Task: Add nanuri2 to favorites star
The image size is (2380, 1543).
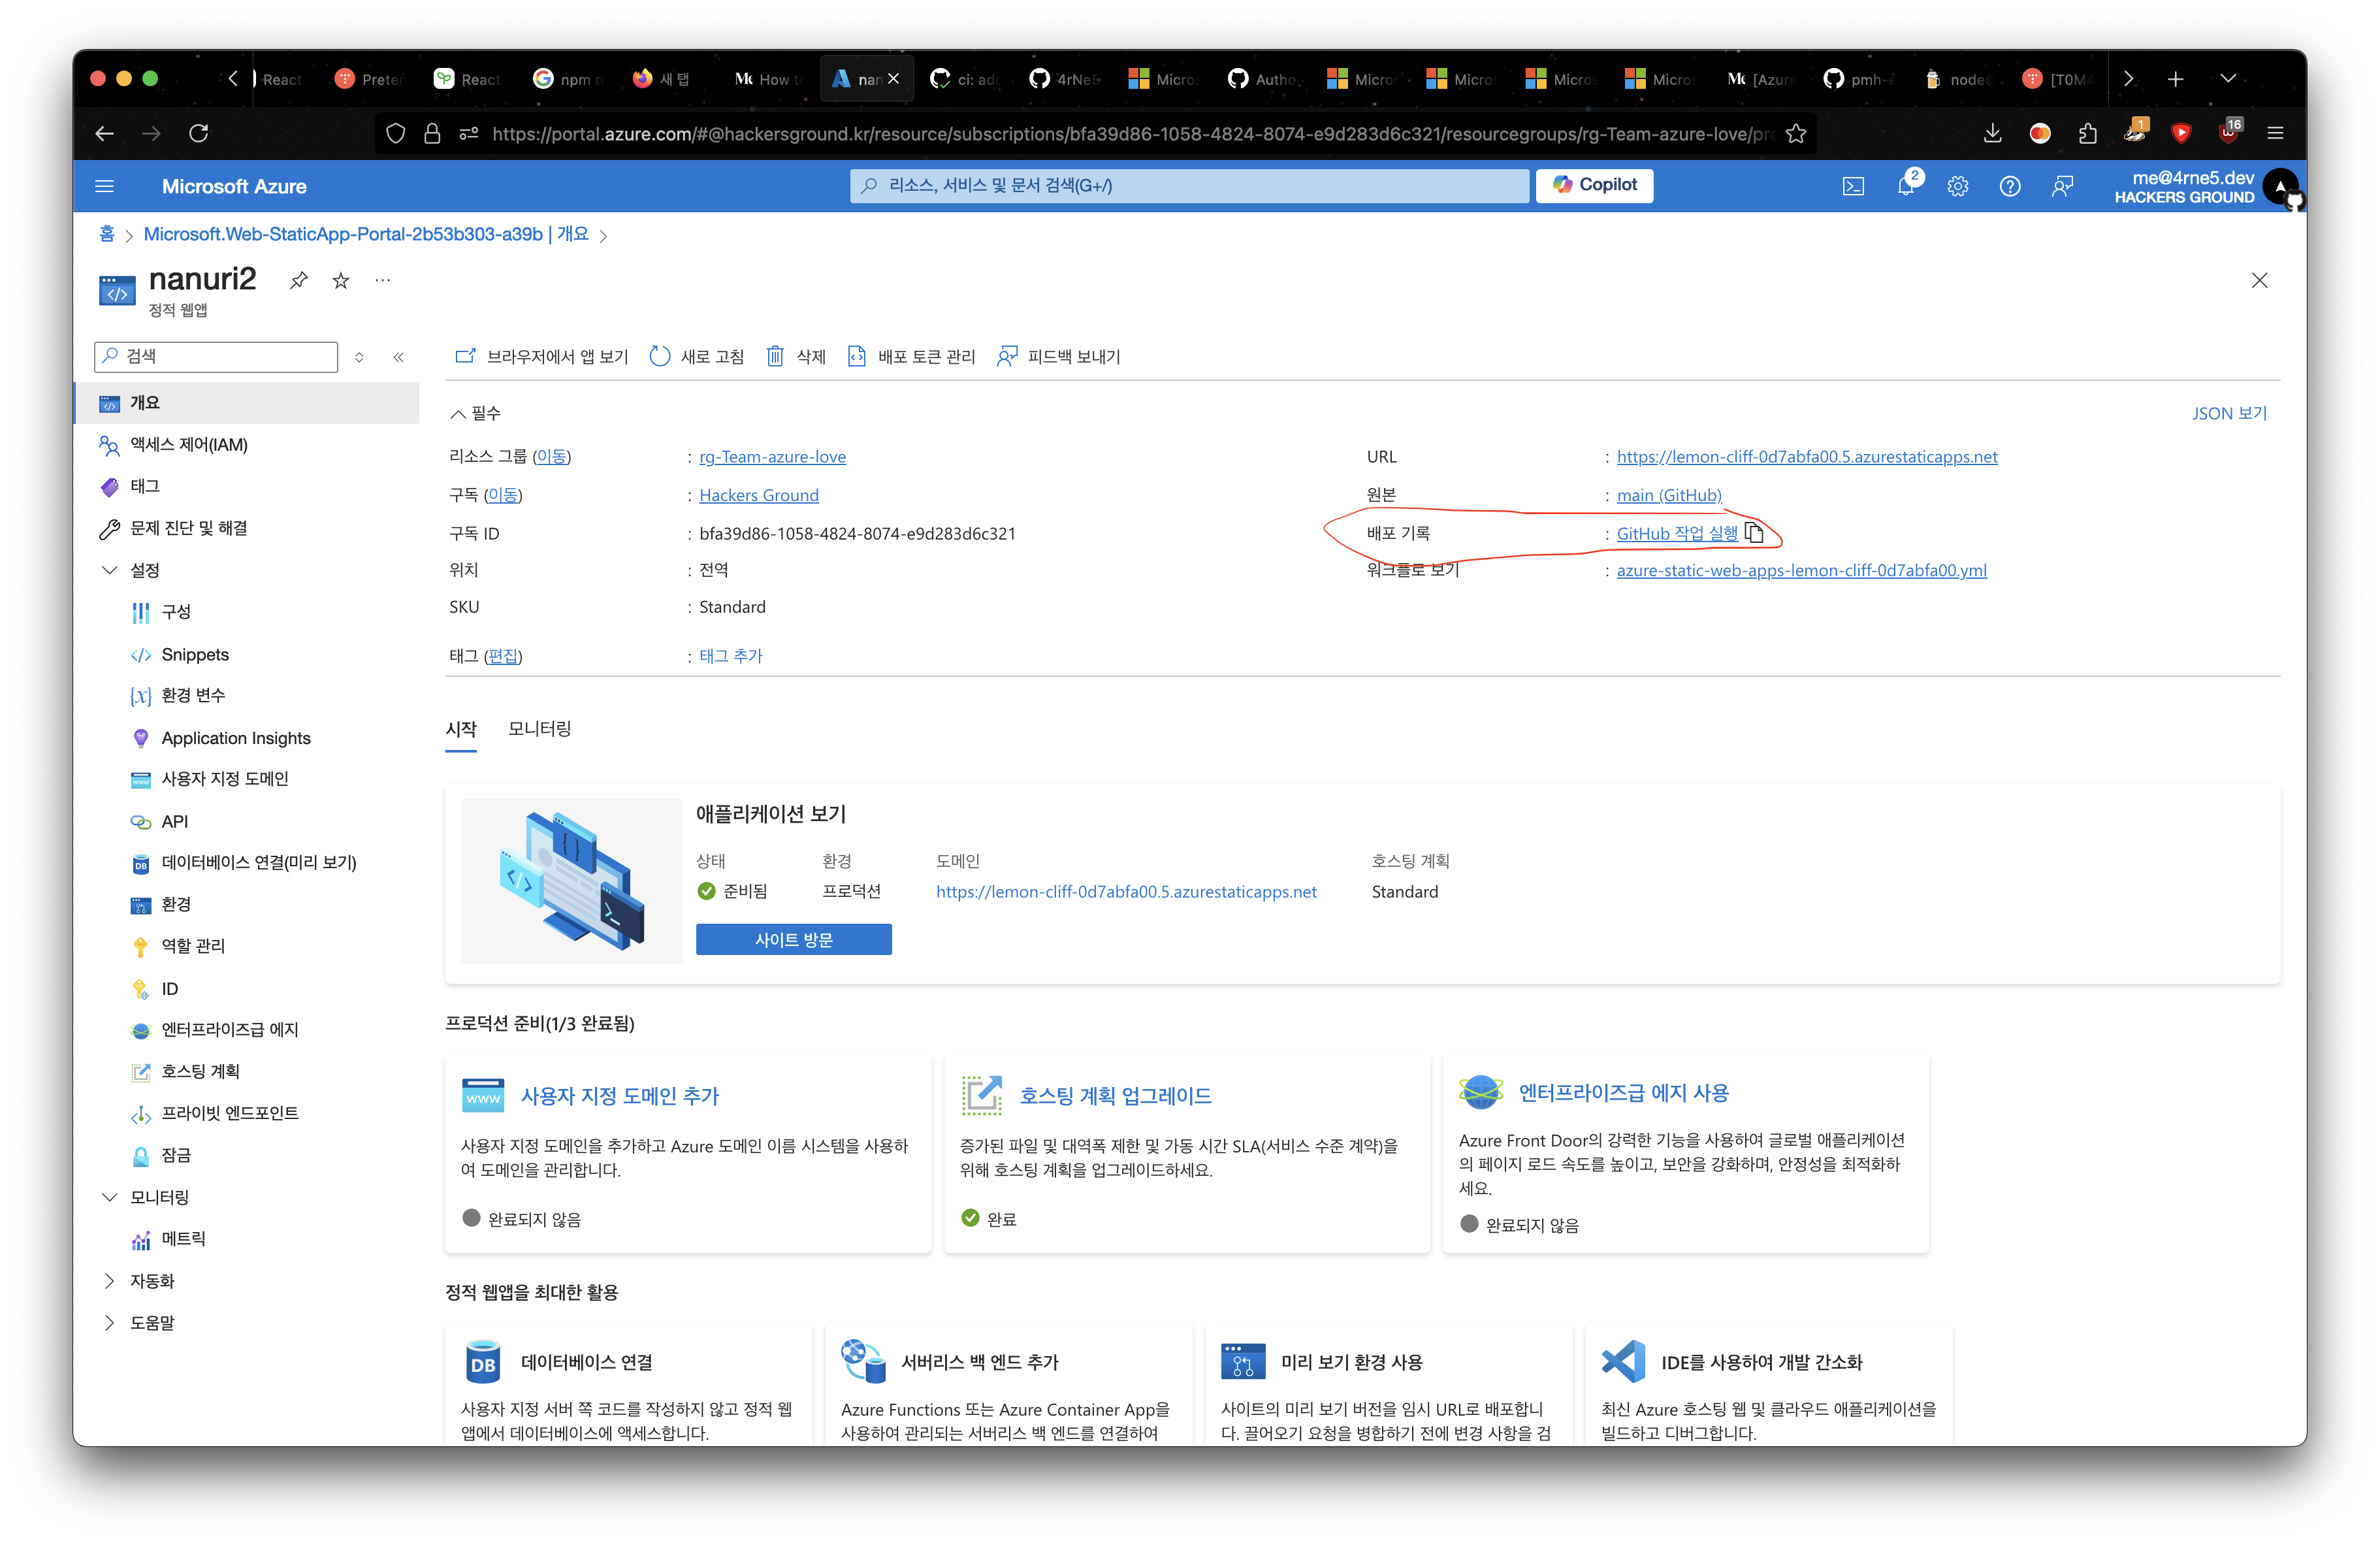Action: (341, 281)
